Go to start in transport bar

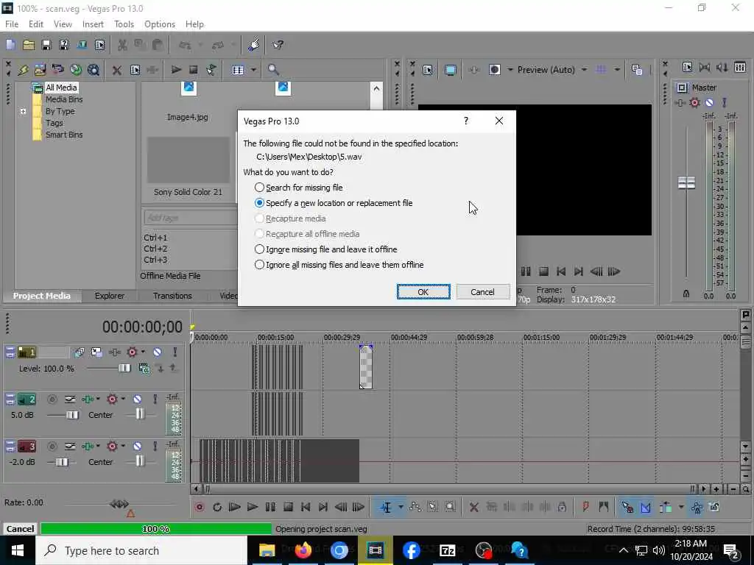point(306,507)
